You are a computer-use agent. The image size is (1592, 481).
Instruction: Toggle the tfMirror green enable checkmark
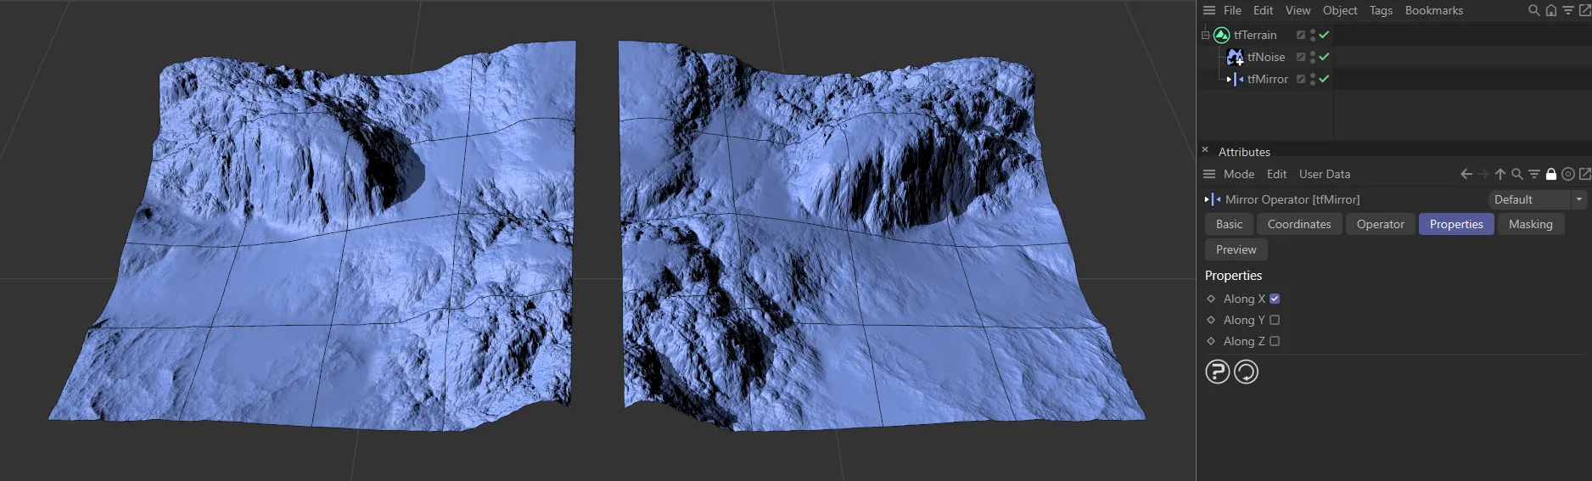click(x=1324, y=79)
